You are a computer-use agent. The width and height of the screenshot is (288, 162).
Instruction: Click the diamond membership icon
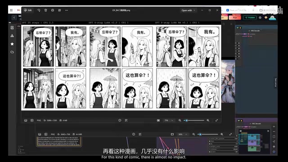tap(266, 18)
